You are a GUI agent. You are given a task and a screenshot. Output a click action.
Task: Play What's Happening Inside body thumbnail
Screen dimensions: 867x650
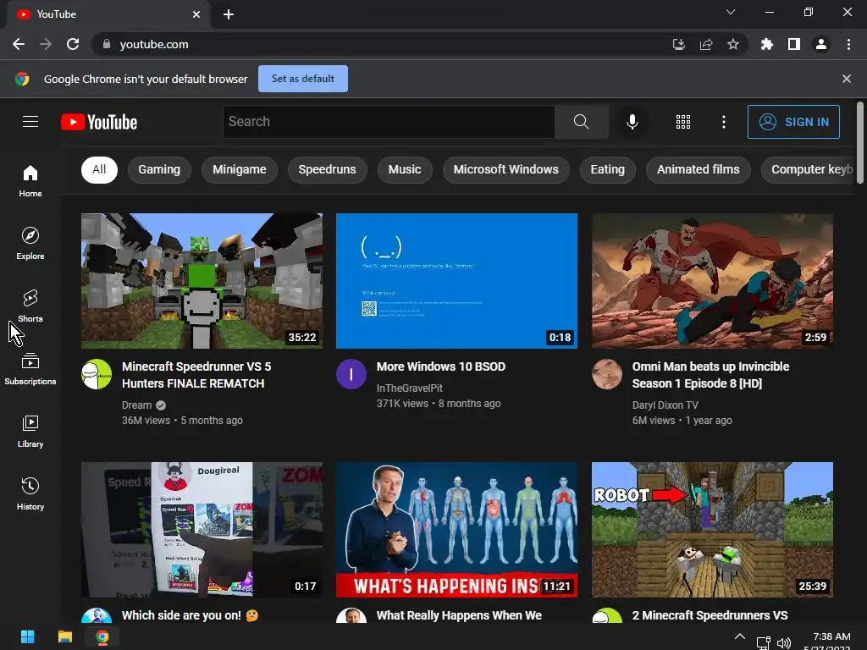click(456, 530)
